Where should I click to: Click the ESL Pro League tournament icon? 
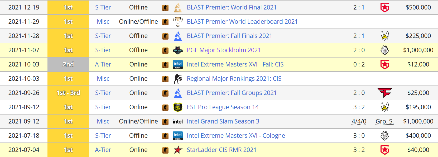[178, 107]
